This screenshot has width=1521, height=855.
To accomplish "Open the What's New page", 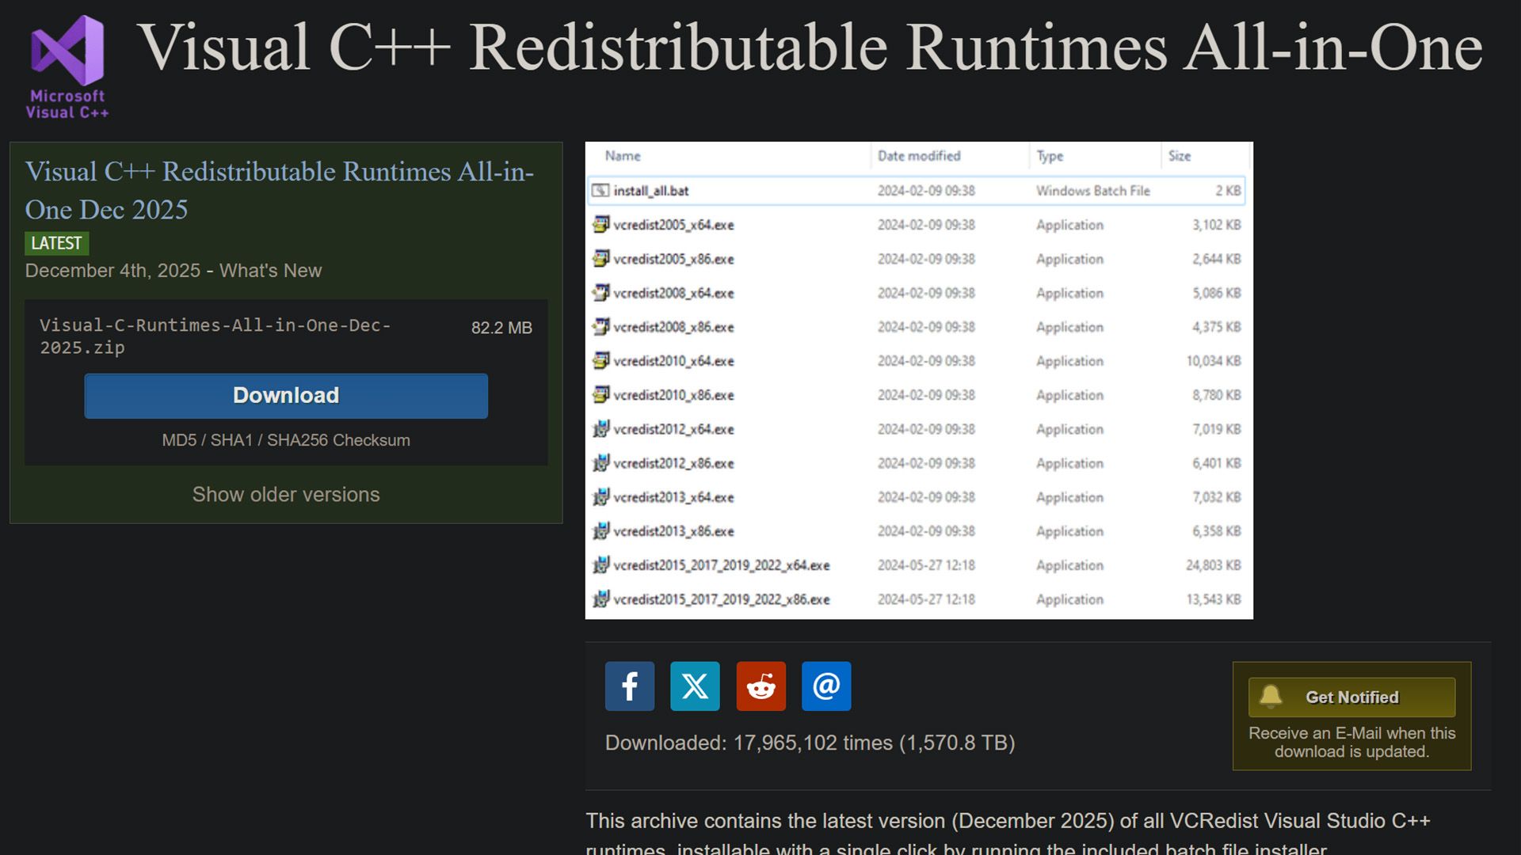I will 269,270.
